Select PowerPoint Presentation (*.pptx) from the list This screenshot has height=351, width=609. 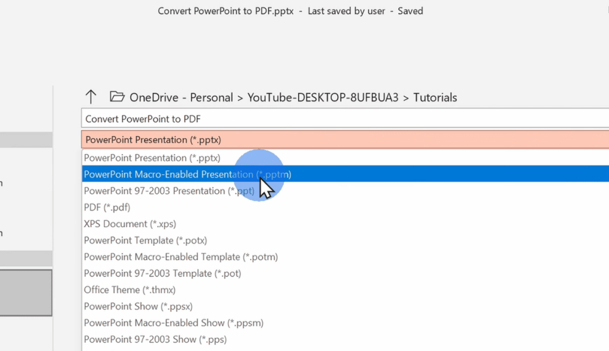point(152,158)
